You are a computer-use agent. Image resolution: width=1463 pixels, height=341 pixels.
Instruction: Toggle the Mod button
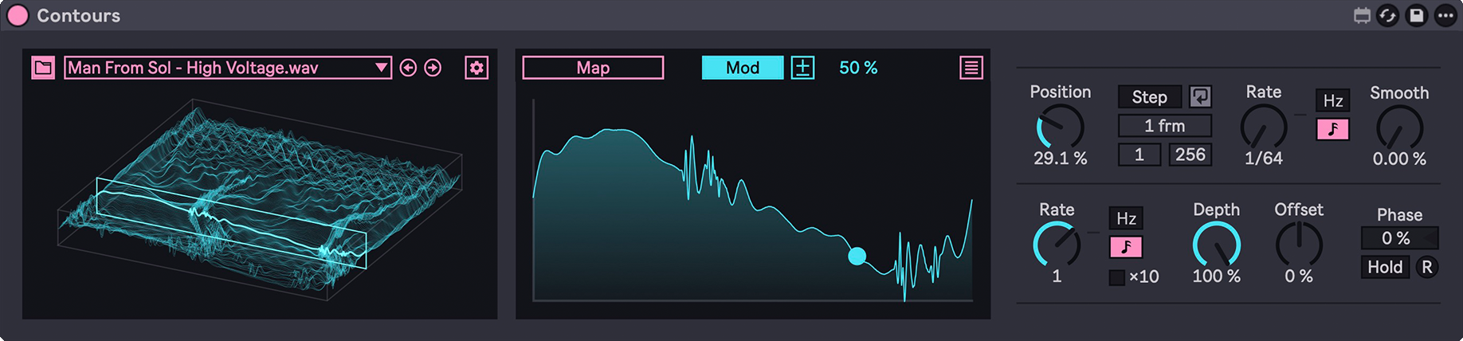[743, 68]
